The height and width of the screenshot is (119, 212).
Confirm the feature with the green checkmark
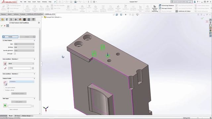pos(2,26)
